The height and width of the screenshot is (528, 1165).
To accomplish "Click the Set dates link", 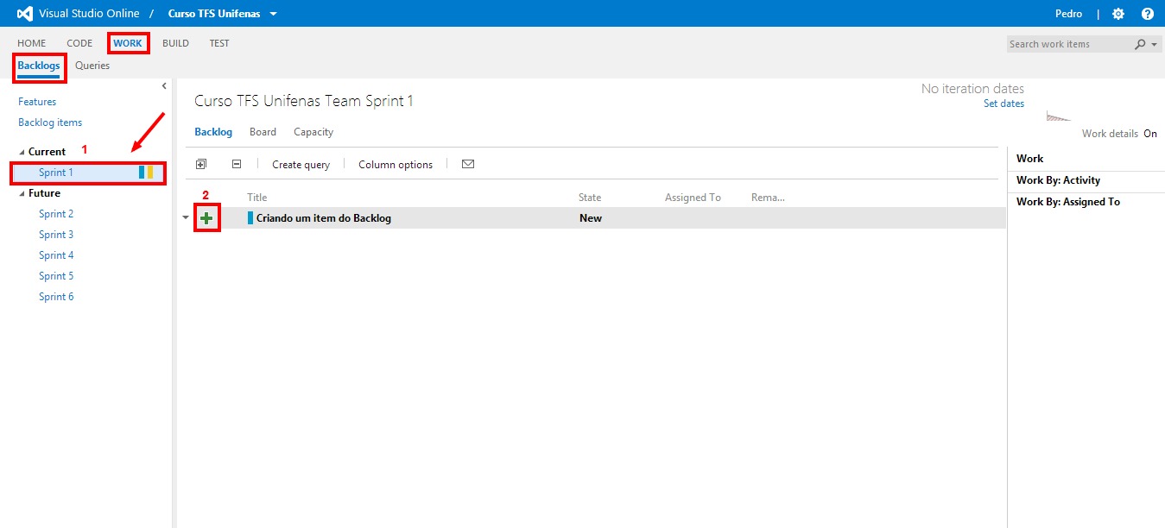I will (1004, 104).
